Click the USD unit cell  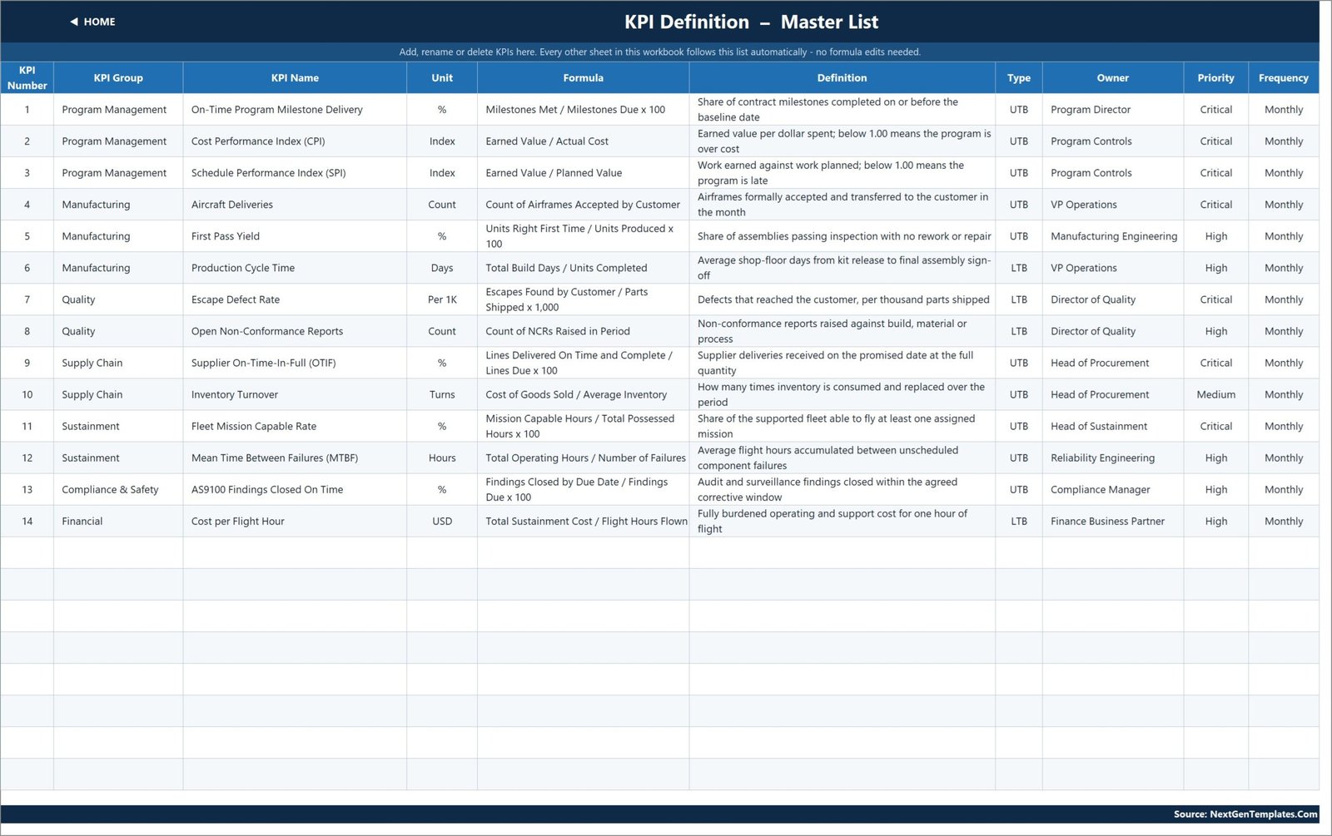[442, 521]
